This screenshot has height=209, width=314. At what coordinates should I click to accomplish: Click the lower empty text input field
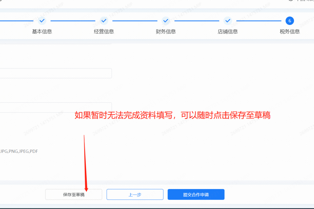(x=55, y=107)
